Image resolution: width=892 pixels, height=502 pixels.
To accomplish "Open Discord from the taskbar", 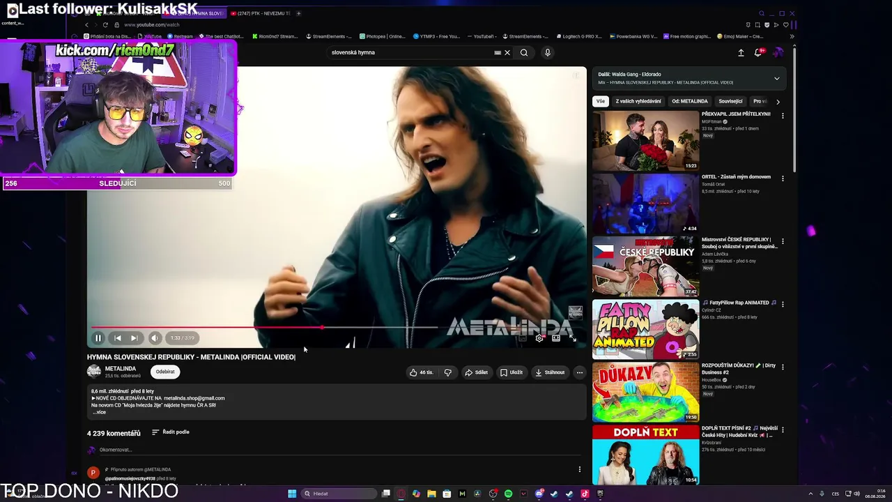I will 539,494.
